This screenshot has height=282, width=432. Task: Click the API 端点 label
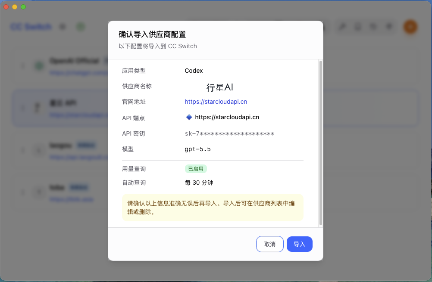pyautogui.click(x=133, y=118)
